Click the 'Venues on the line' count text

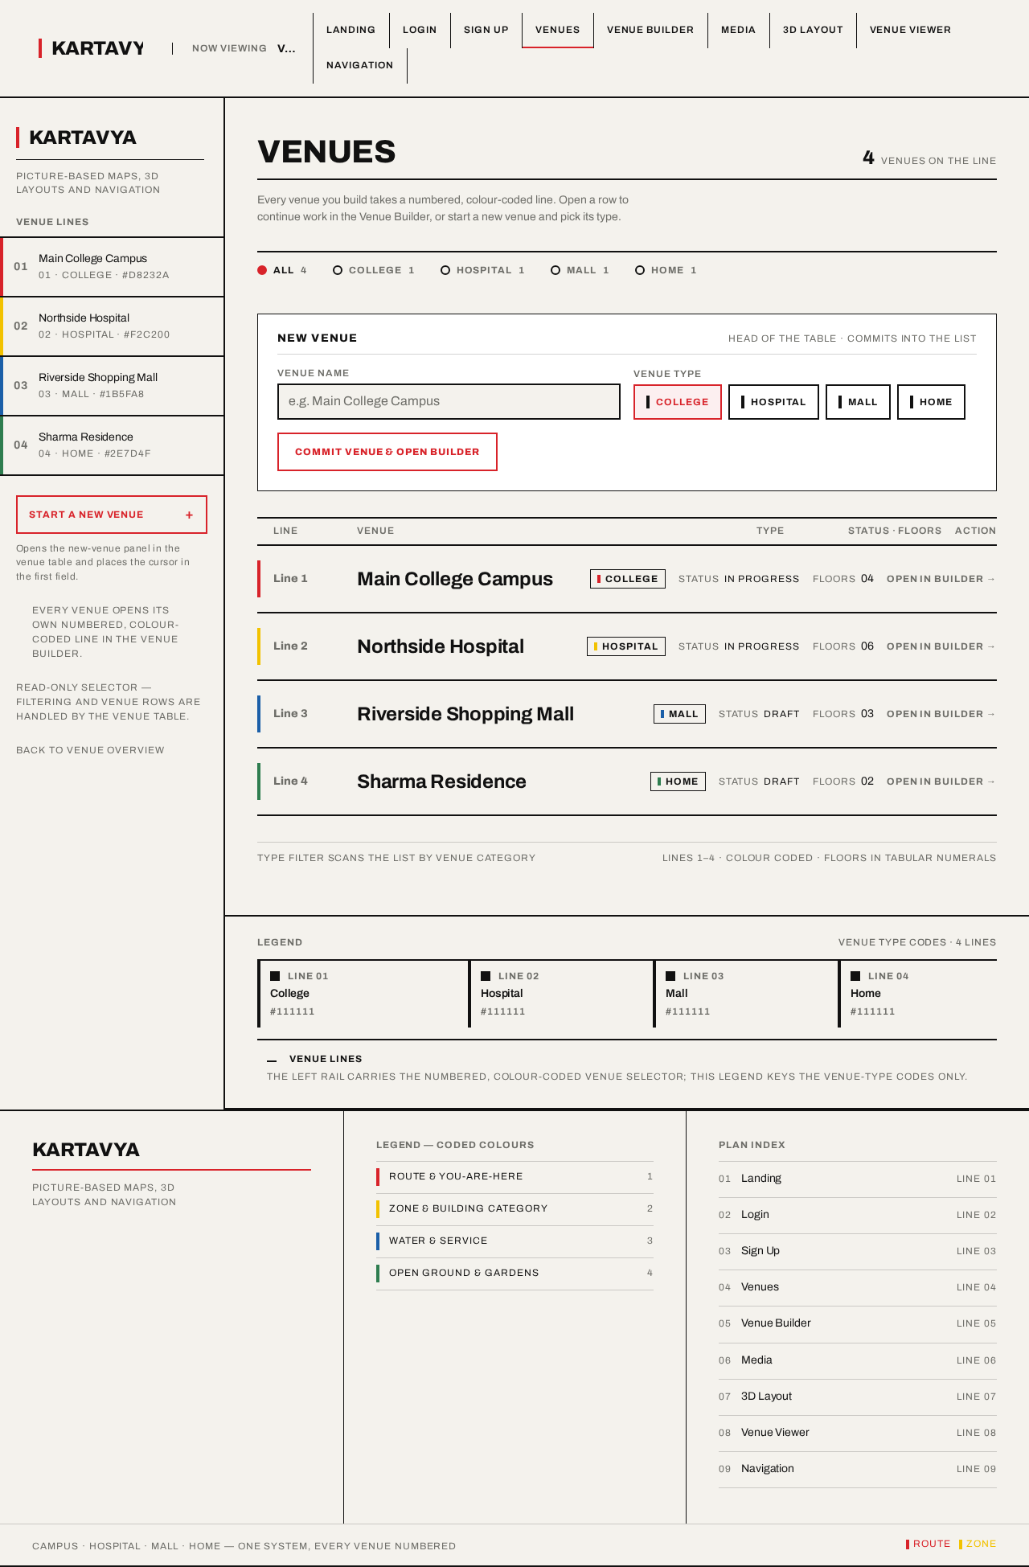click(x=929, y=159)
